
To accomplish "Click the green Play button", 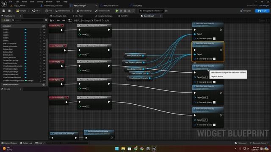I will tap(117, 11).
